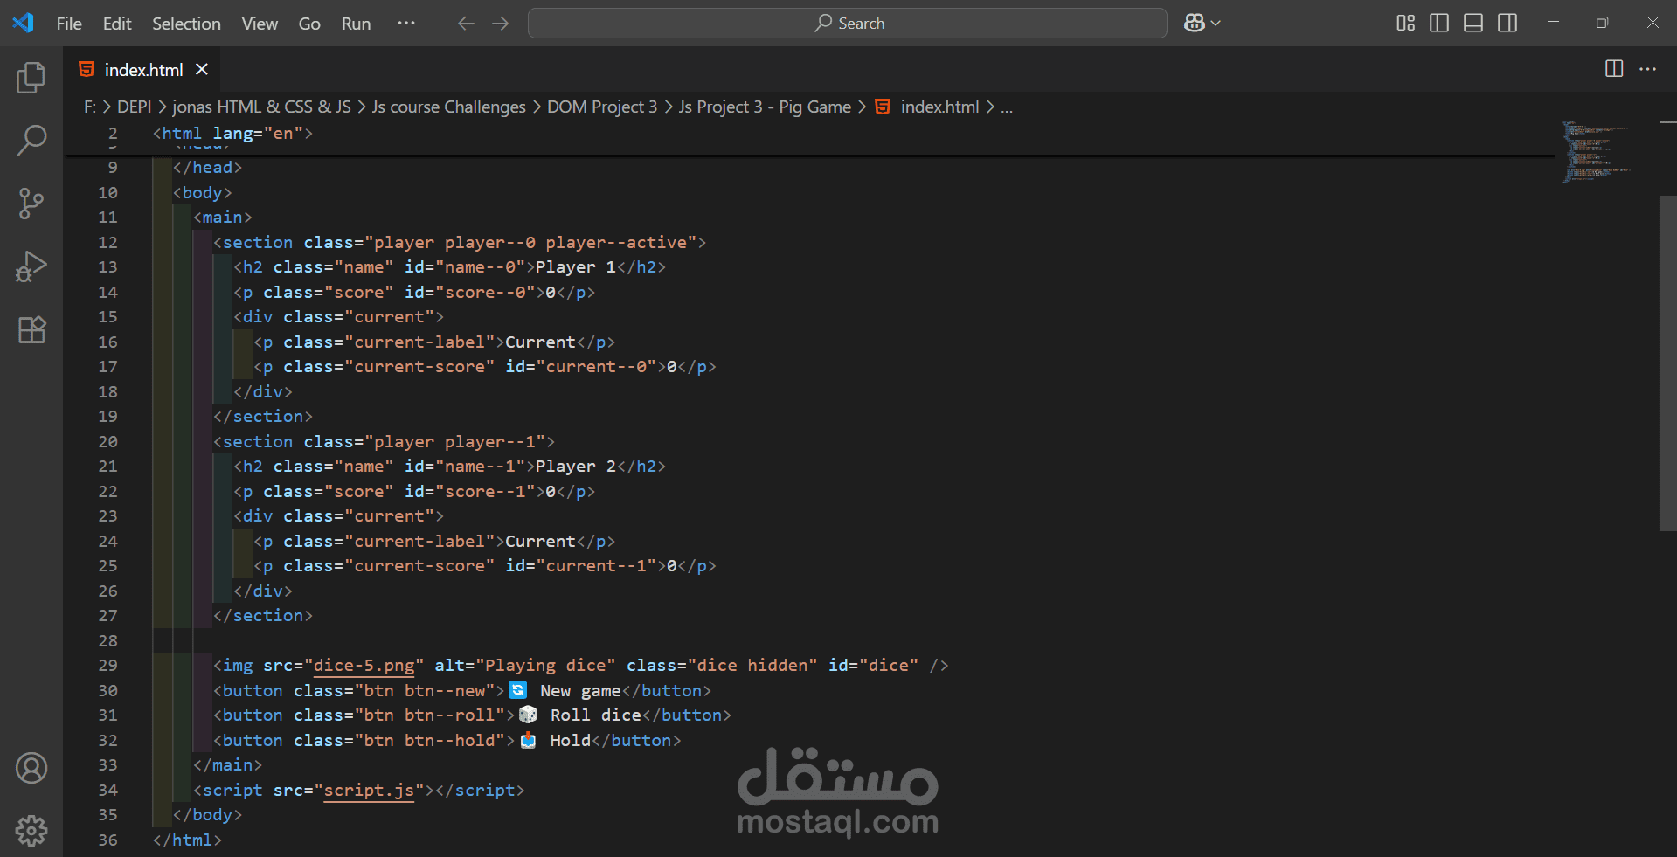Viewport: 1677px width, 857px height.
Task: Select jonas HTML & CSS & JS breadcrumb
Action: 261,107
